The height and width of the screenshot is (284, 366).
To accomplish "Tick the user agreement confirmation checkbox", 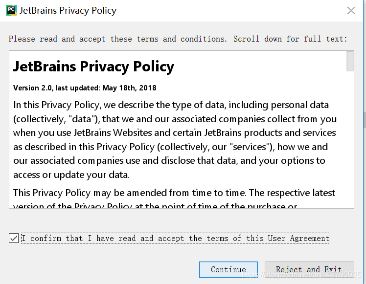I will (14, 238).
